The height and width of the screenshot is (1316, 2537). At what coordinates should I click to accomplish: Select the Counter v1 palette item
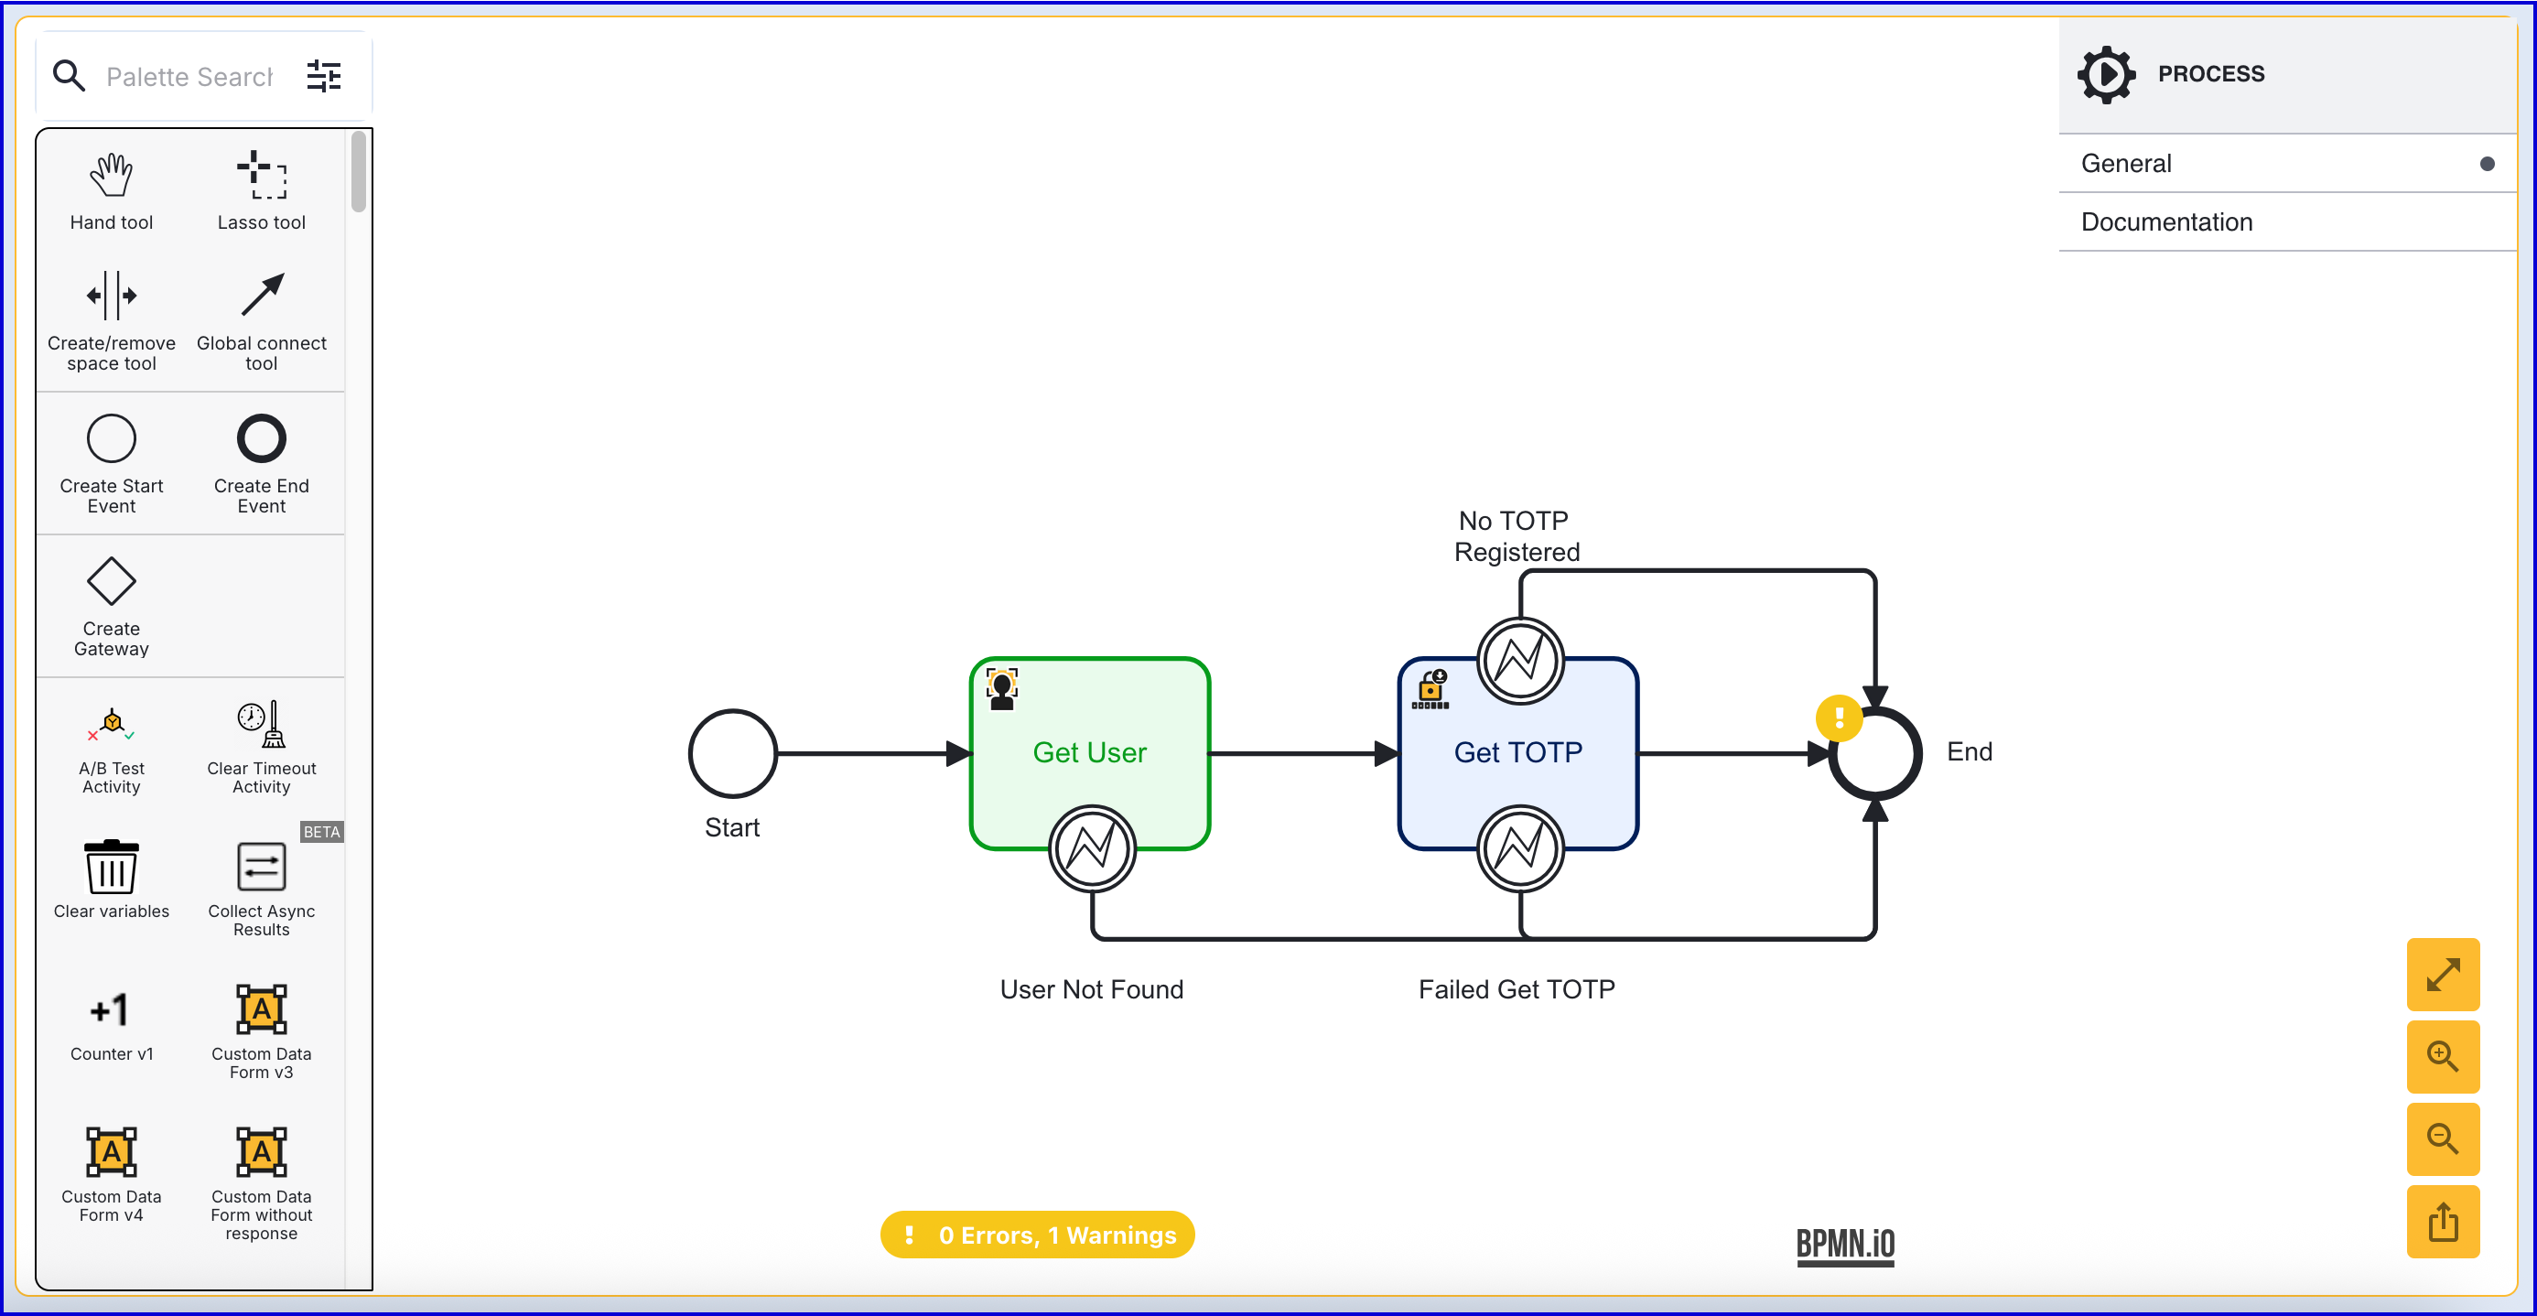[112, 1010]
